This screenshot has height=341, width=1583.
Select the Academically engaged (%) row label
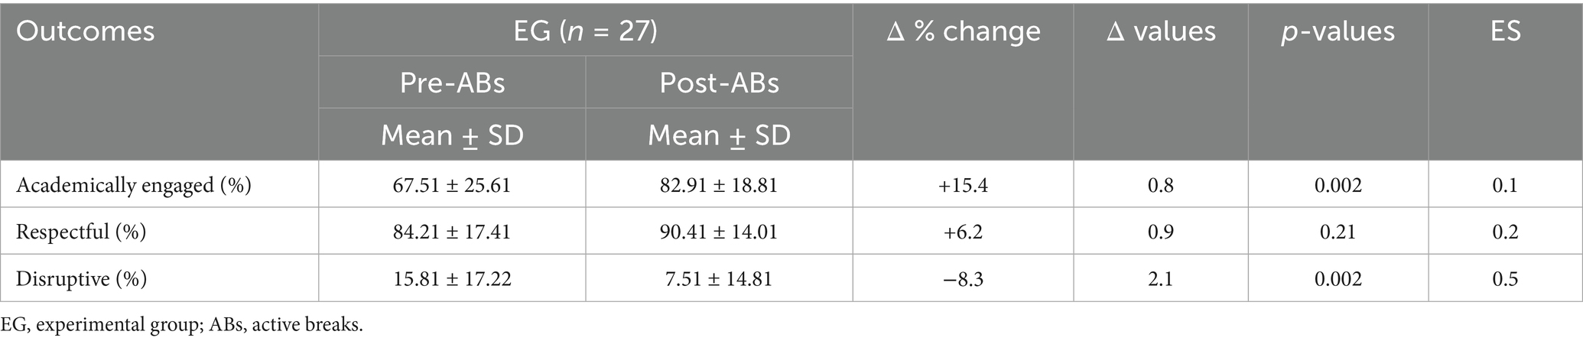(134, 185)
